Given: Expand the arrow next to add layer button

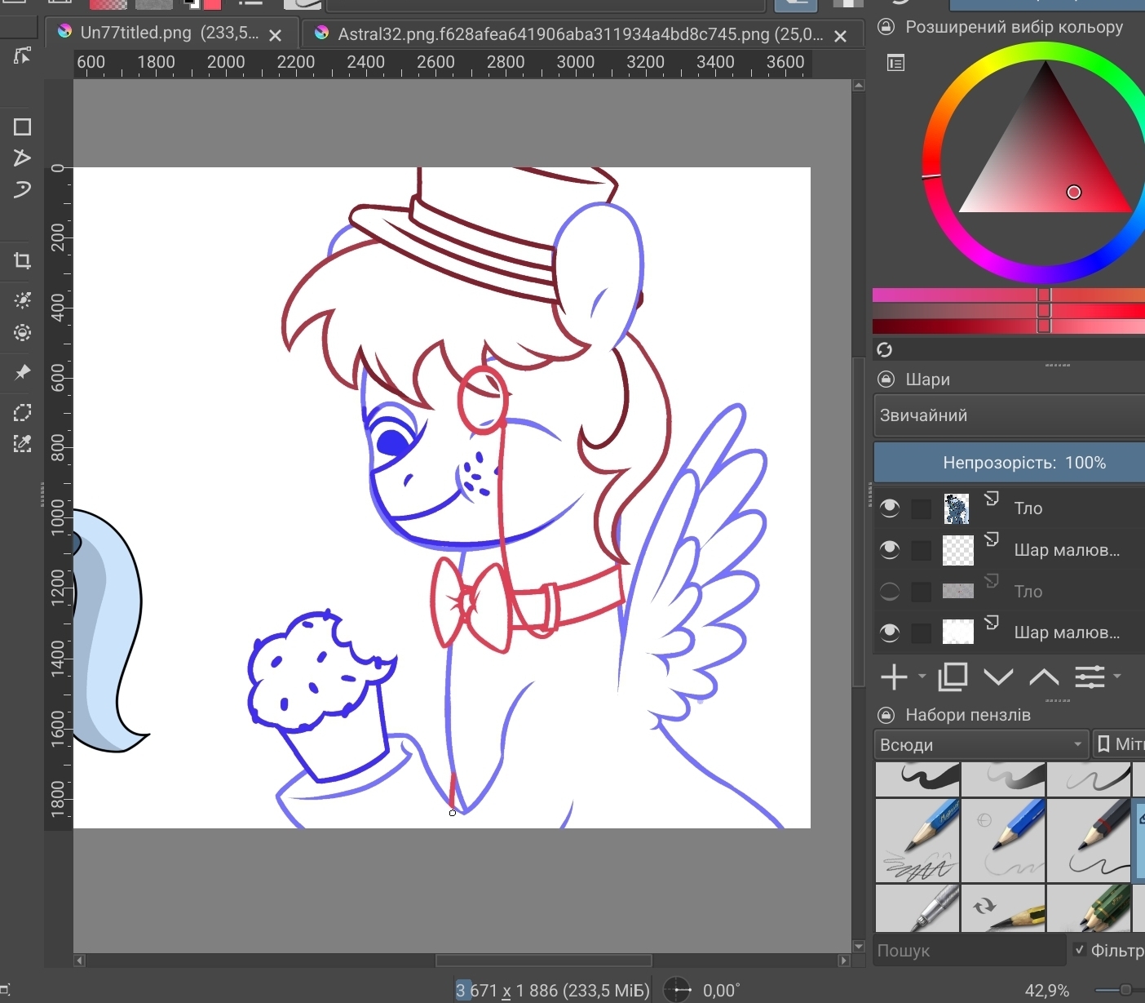Looking at the screenshot, I should tap(922, 676).
